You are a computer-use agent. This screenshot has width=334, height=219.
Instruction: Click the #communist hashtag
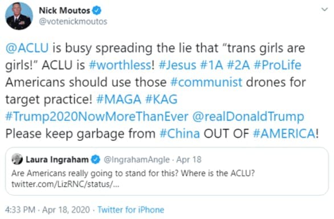206,82
